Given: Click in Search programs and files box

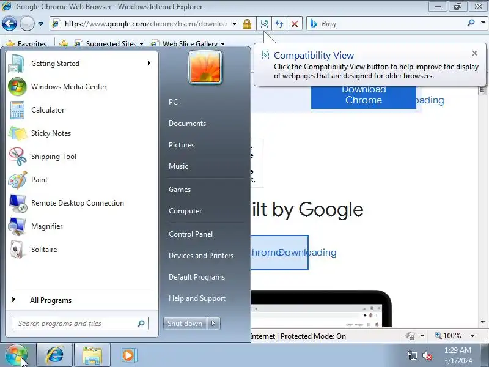Looking at the screenshot, I should (x=81, y=324).
